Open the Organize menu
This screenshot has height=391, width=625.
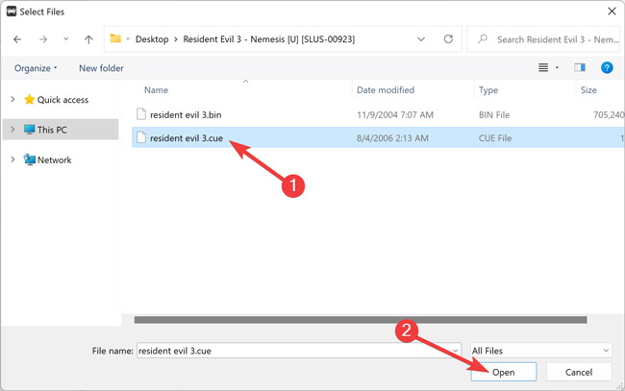(36, 68)
